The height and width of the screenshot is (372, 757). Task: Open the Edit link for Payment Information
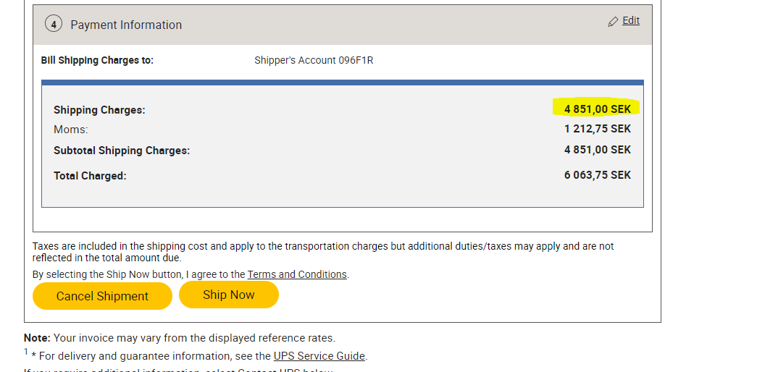(x=631, y=20)
